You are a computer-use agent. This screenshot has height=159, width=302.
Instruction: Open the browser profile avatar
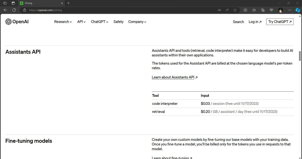(x=280, y=10)
